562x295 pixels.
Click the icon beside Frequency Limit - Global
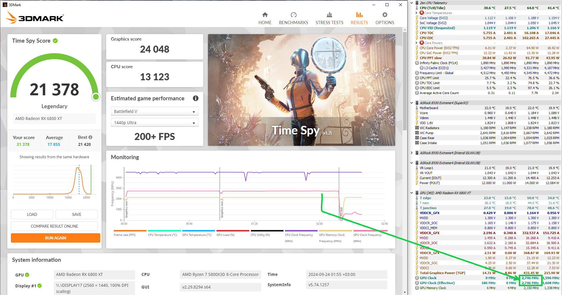point(417,73)
